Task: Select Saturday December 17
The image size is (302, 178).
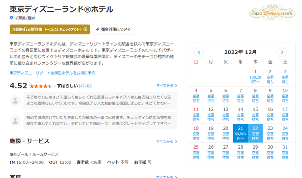Action: click(285, 115)
